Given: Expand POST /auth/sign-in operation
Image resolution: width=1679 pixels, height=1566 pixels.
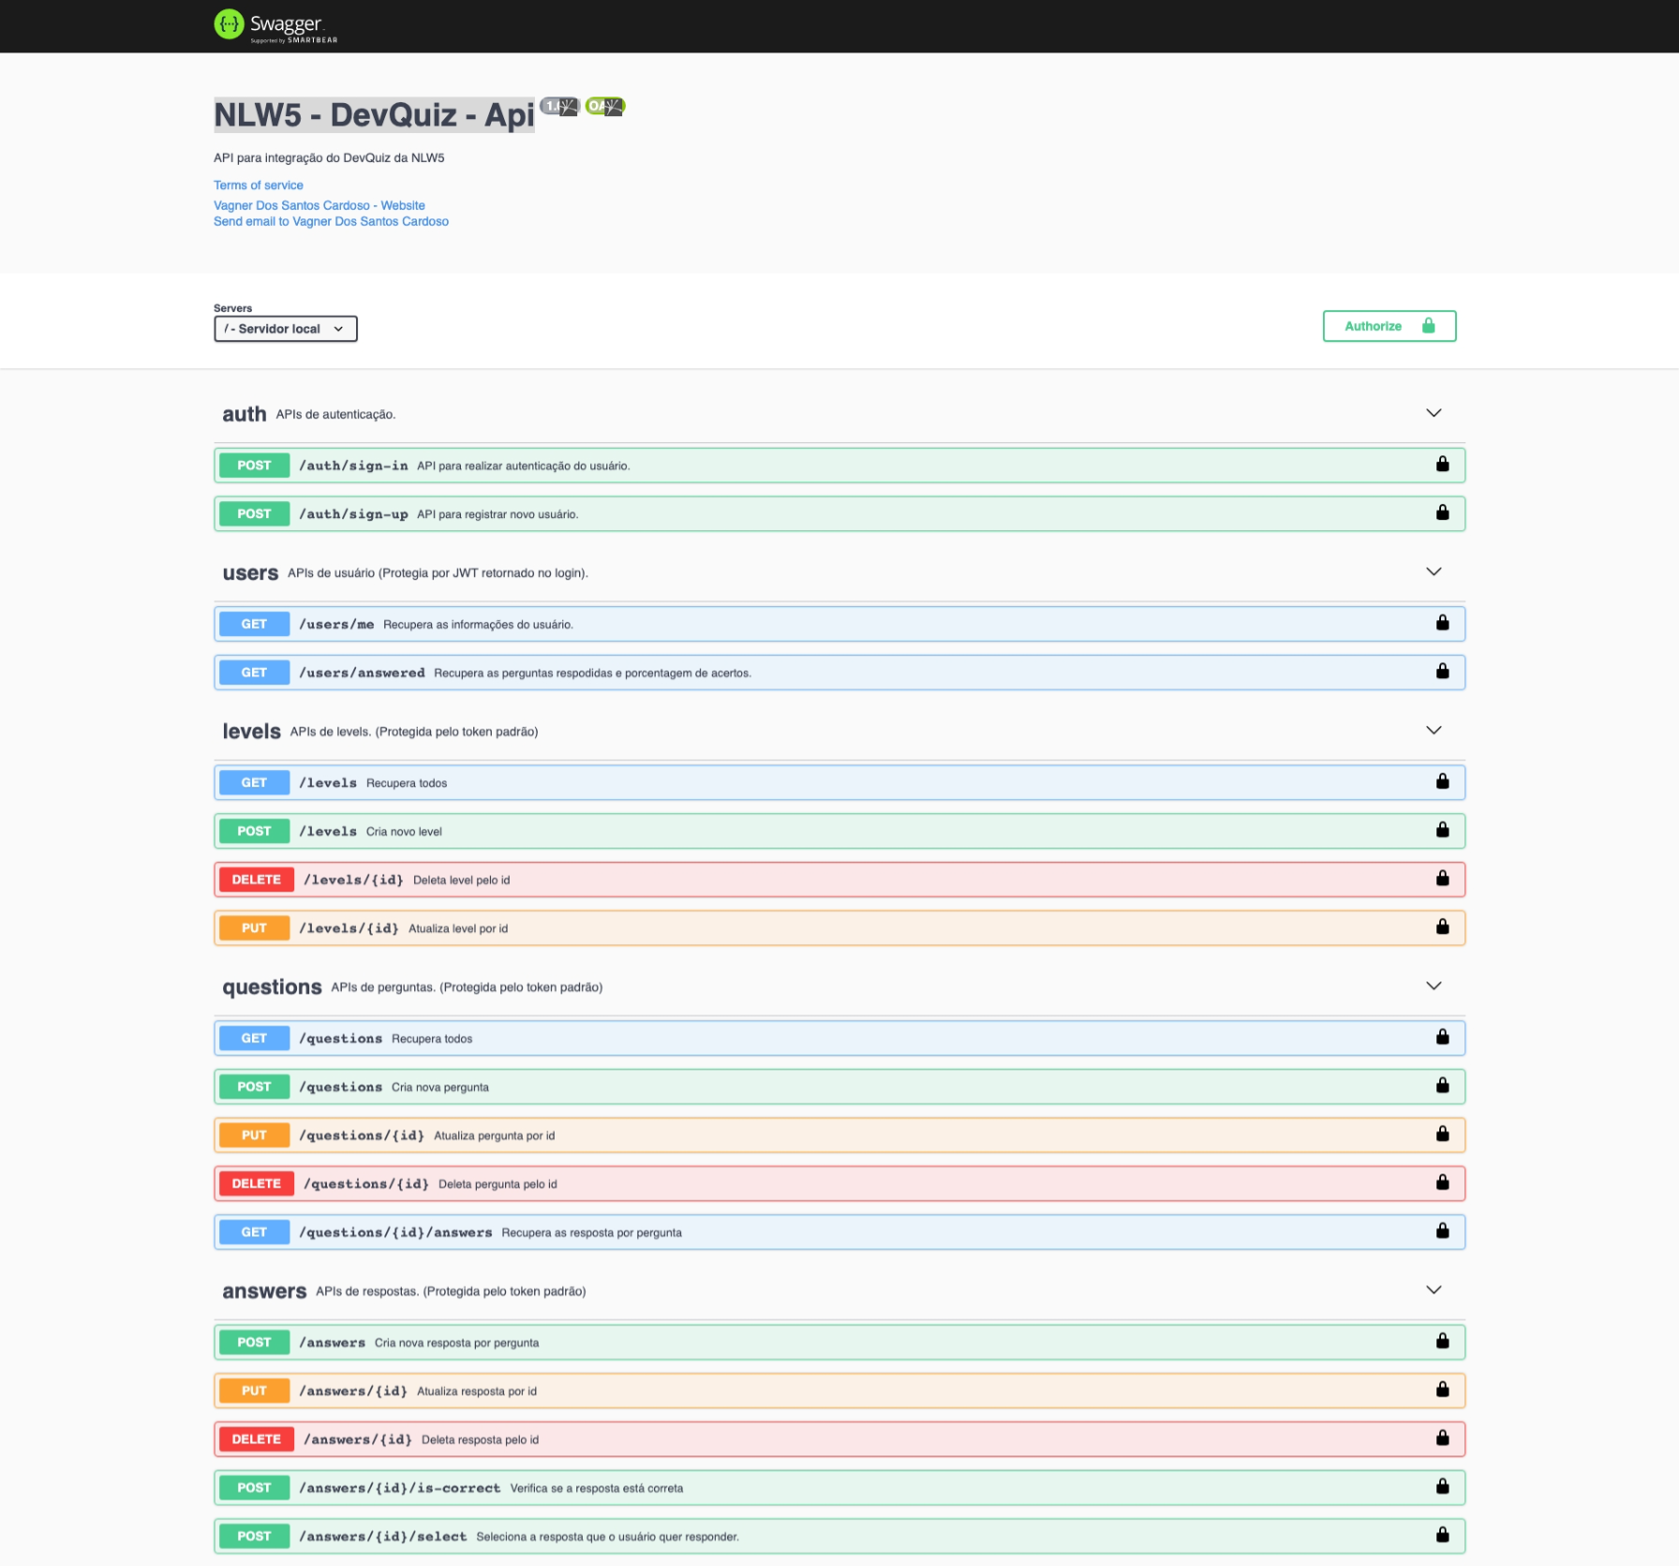Looking at the screenshot, I should point(839,465).
